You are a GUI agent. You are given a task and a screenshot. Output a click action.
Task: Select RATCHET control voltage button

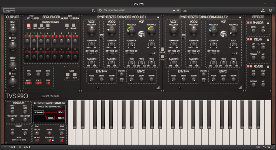[41, 26]
